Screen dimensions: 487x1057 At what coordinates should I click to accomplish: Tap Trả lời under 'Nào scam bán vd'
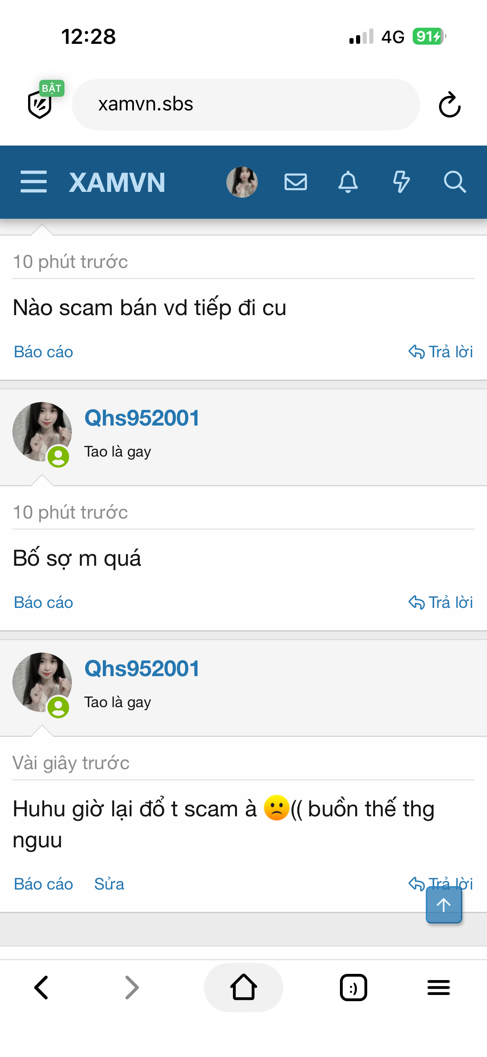(440, 352)
